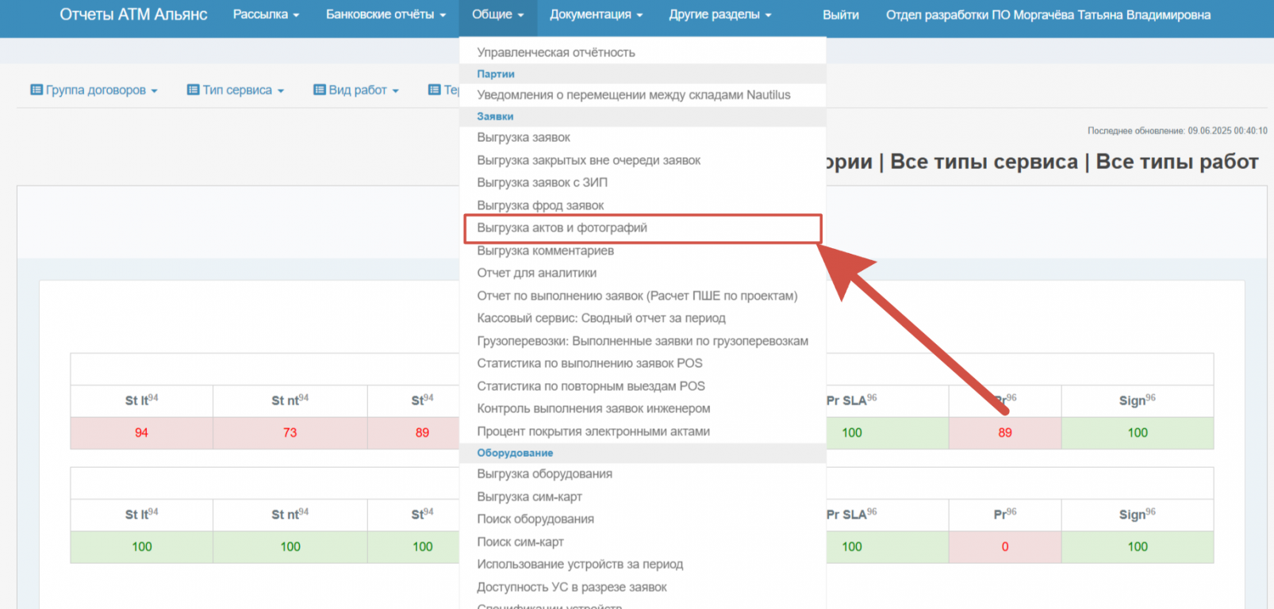1274x609 pixels.
Task: Select Выгрузка актов и фотографий
Action: point(562,228)
